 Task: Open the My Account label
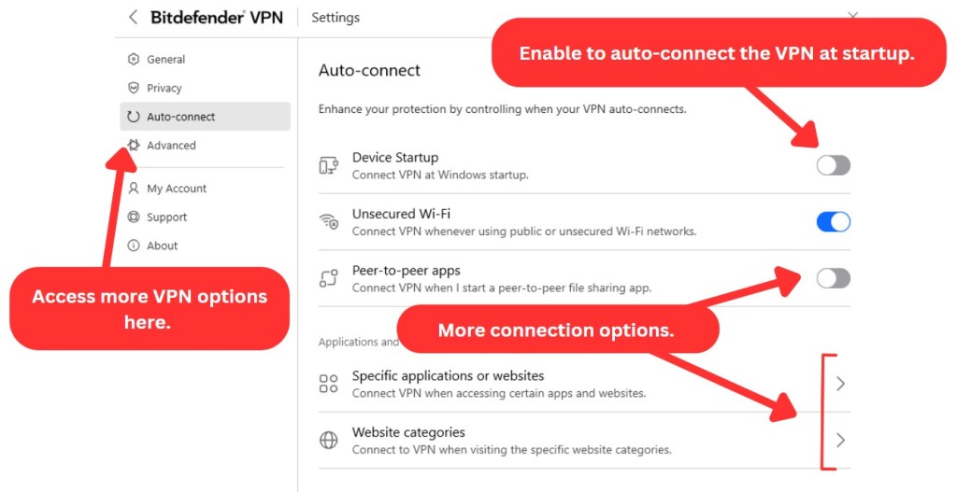click(x=177, y=189)
